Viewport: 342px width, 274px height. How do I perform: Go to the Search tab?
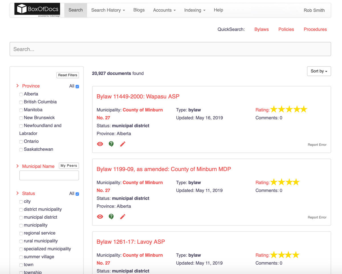pos(76,10)
